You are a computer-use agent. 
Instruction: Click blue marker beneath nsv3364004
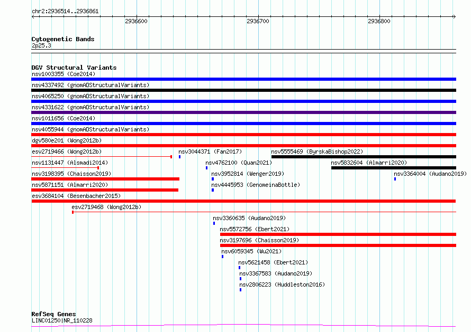(x=395, y=179)
